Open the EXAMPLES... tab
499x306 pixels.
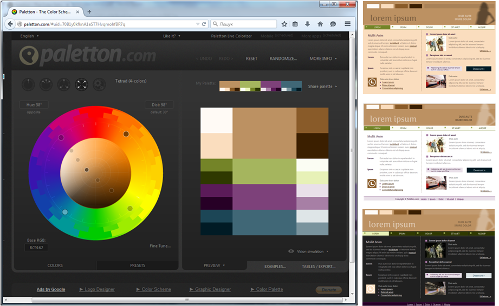[275, 267]
